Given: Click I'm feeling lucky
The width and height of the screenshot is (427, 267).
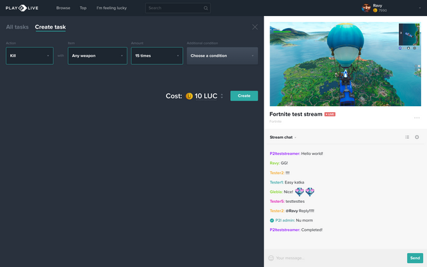Looking at the screenshot, I should tap(111, 8).
